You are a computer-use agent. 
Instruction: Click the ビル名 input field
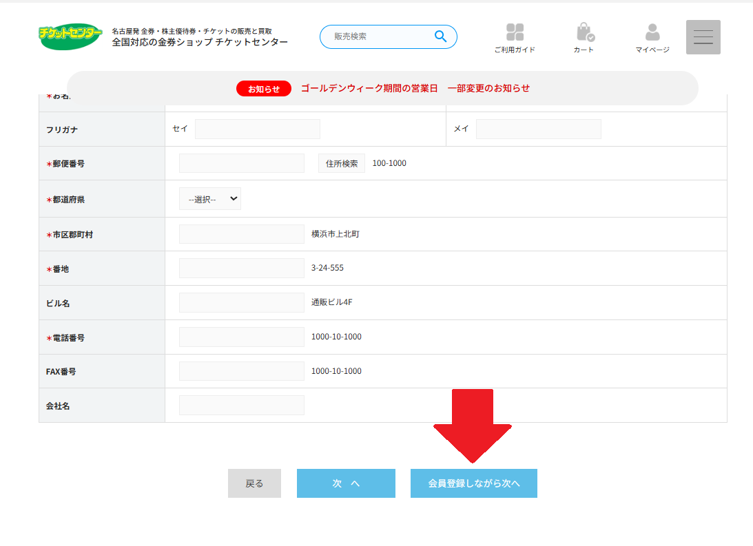point(242,303)
